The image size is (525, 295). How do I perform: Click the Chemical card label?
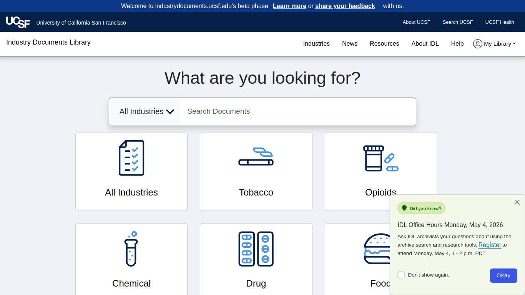click(x=131, y=283)
